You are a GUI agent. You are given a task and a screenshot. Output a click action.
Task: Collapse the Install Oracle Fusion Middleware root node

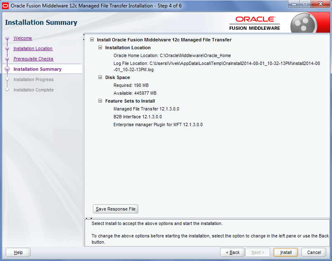click(x=92, y=40)
